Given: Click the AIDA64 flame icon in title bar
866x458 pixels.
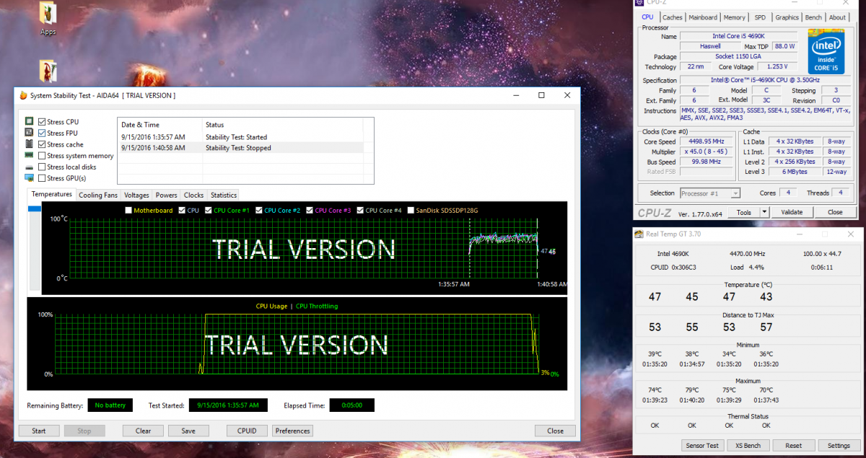Looking at the screenshot, I should (23, 95).
